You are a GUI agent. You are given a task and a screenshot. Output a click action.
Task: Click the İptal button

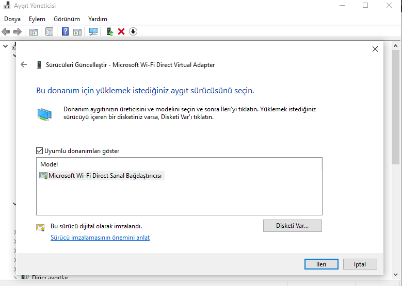[x=360, y=264]
